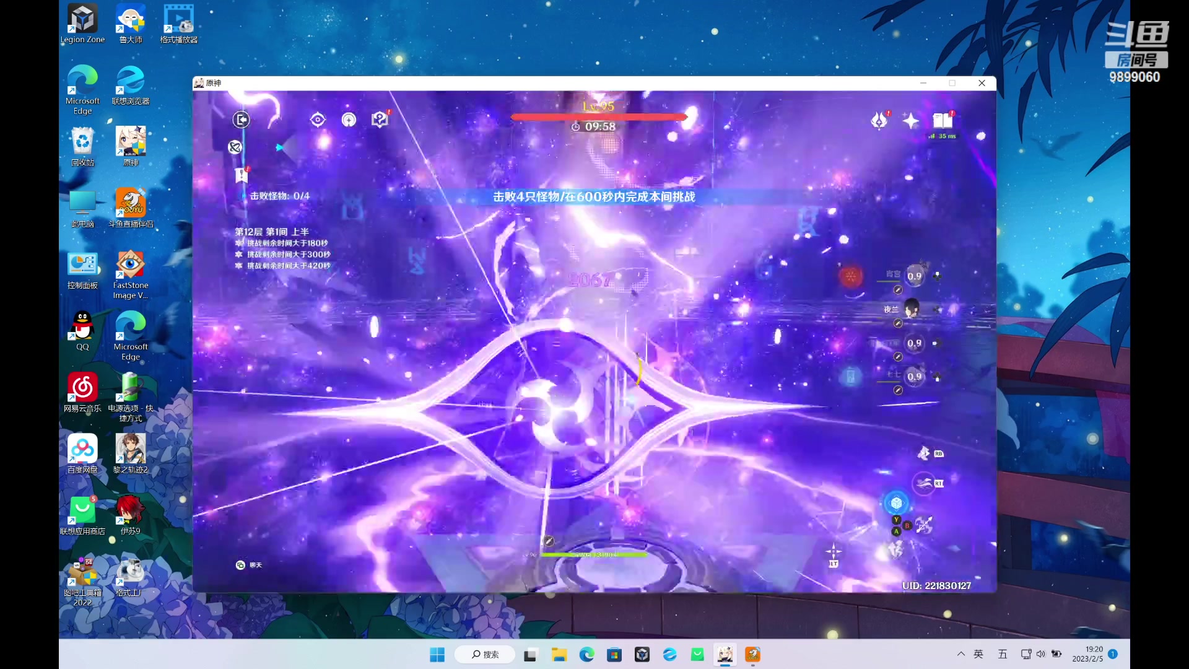Image resolution: width=1189 pixels, height=669 pixels.
Task: Click the exit domain icon in Genshin
Action: [241, 120]
